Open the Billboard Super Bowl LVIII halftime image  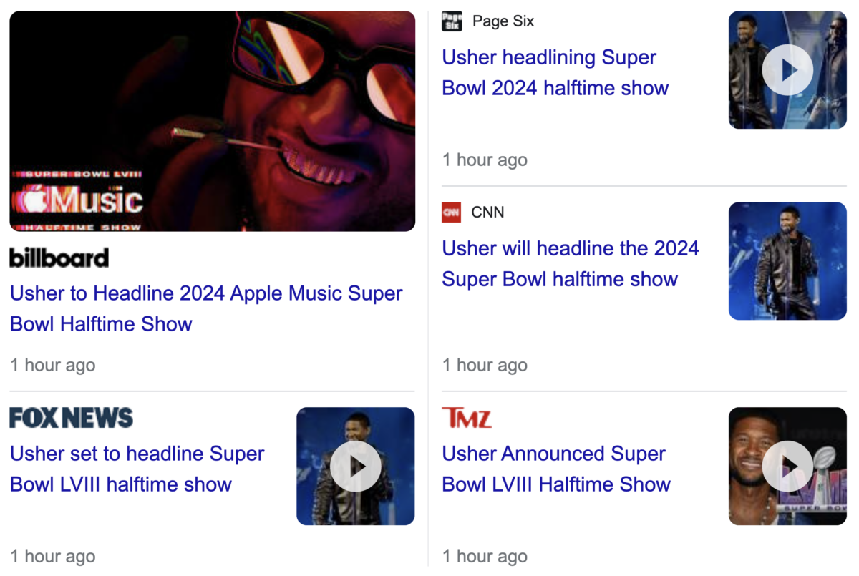click(213, 121)
